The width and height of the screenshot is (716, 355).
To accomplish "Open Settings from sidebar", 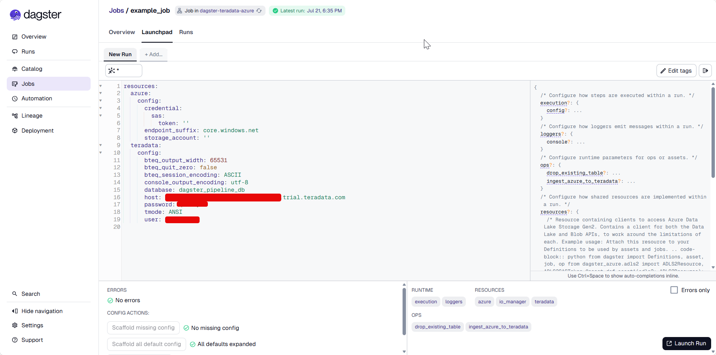I will tap(49, 325).
